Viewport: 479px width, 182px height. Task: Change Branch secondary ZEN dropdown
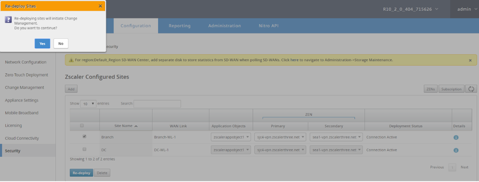pos(337,137)
